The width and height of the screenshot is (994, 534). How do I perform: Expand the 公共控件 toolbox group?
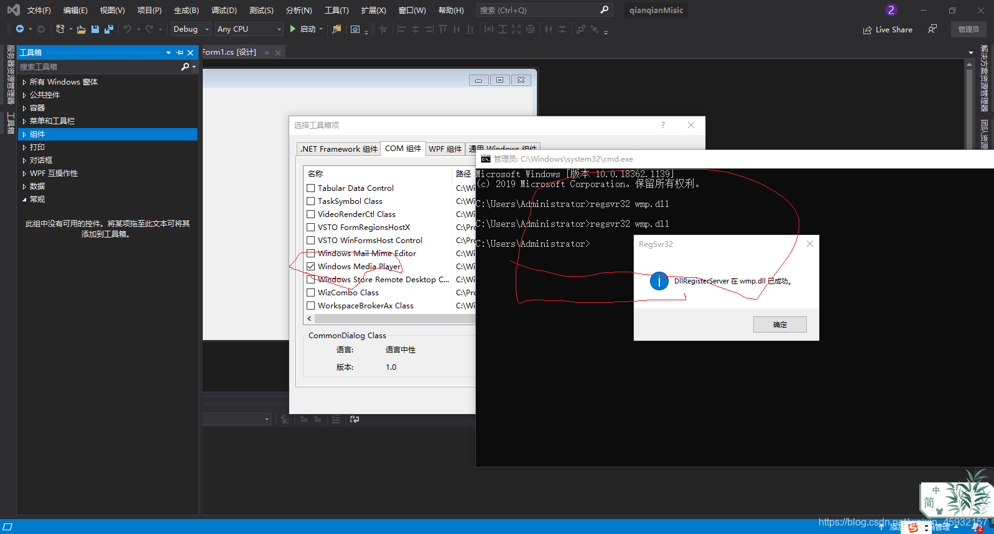pos(24,95)
